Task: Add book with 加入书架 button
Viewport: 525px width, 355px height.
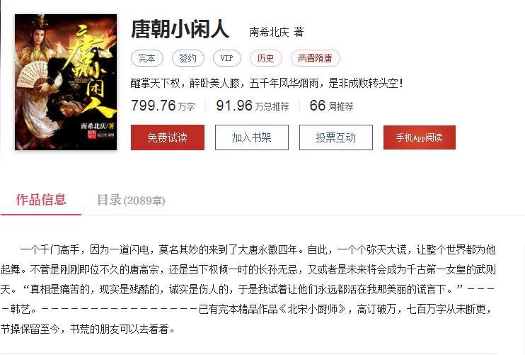Action: coord(251,137)
